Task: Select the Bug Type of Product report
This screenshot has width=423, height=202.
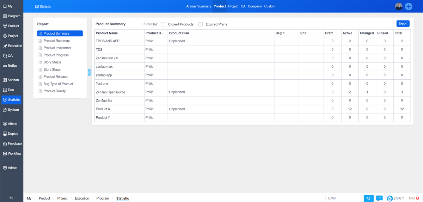Action: (x=58, y=84)
